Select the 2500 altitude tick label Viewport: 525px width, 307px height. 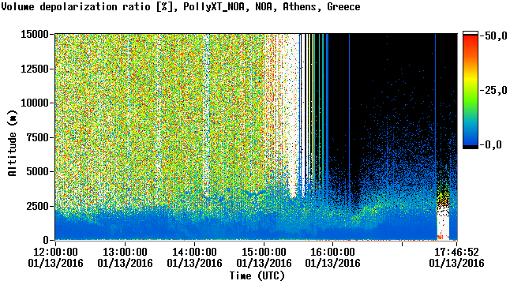pos(38,206)
